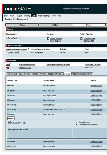Select the 'Inspection' service type cell
The height and width of the screenshot is (155, 107).
(11, 86)
